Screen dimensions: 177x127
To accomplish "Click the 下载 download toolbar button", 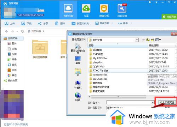I will point(27,23).
